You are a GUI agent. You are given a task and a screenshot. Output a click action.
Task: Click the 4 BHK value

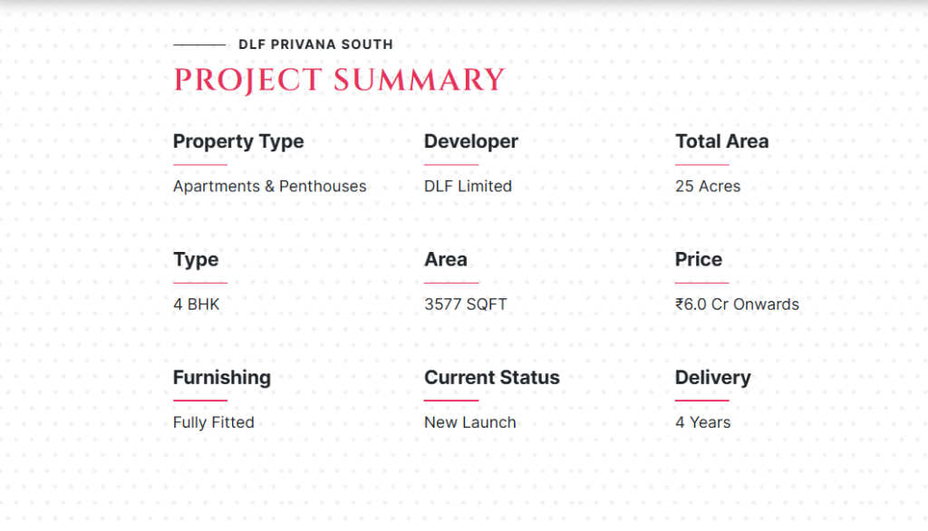pyautogui.click(x=197, y=304)
